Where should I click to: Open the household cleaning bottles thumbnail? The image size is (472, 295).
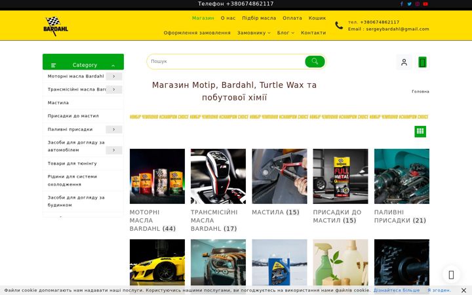(340, 262)
